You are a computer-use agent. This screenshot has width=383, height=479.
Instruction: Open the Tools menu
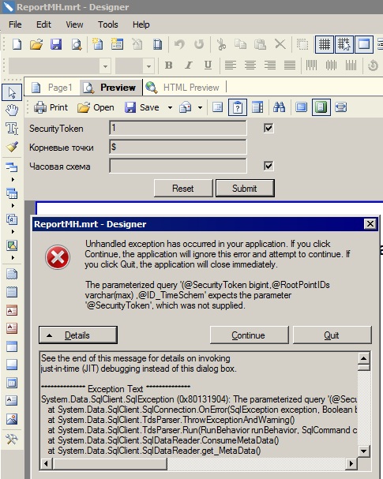107,24
